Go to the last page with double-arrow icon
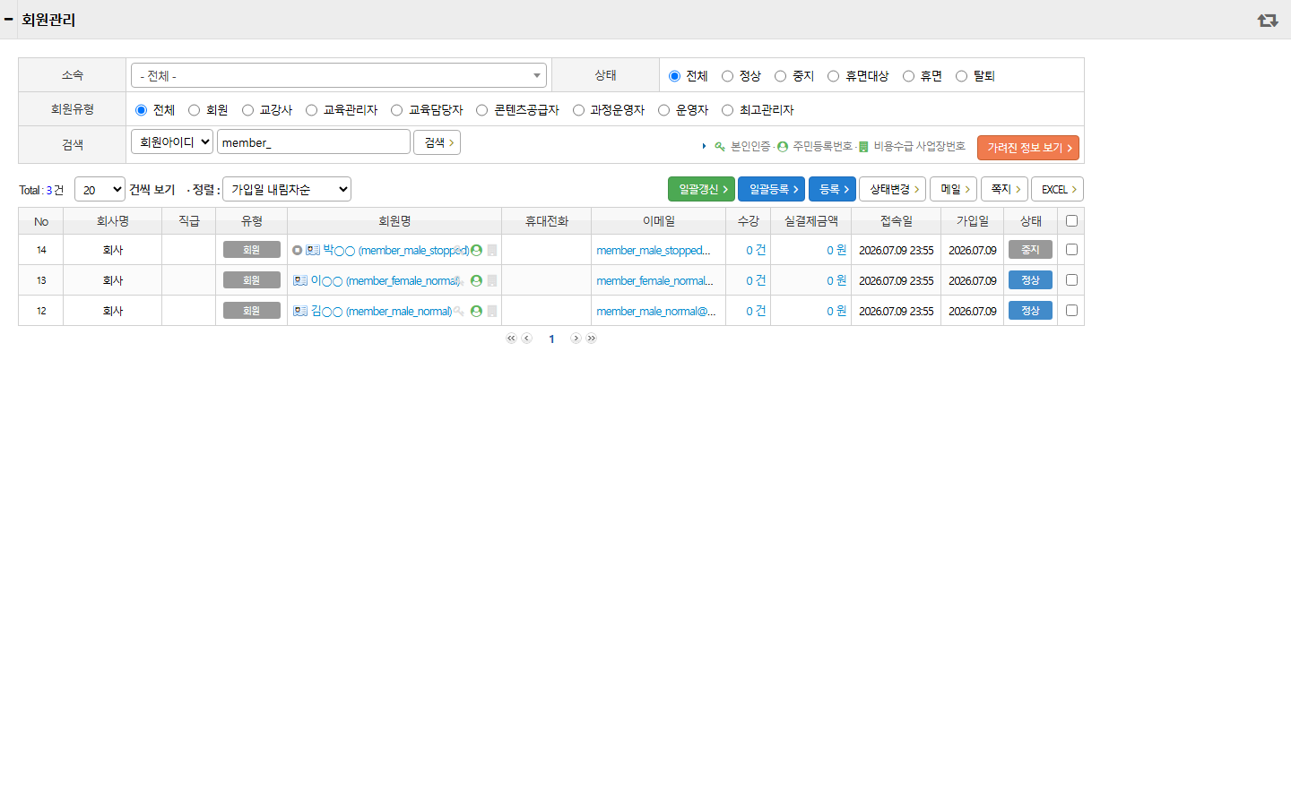Screen dimensions: 1291x806 tap(592, 339)
